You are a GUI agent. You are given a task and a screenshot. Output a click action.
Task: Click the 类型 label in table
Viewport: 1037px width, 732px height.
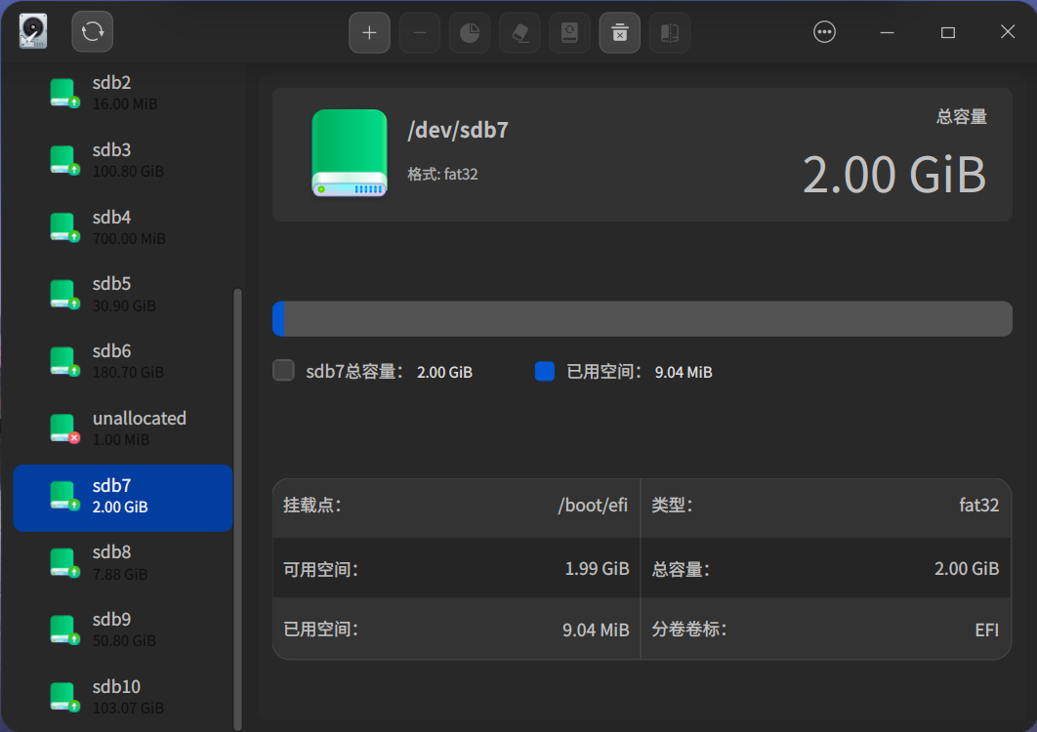(x=672, y=506)
